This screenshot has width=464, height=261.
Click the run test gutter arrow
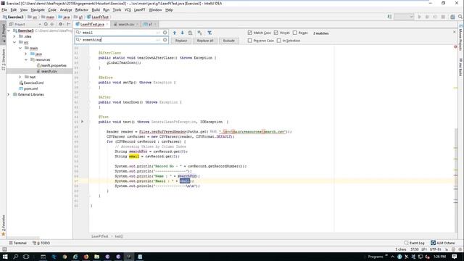point(82,122)
